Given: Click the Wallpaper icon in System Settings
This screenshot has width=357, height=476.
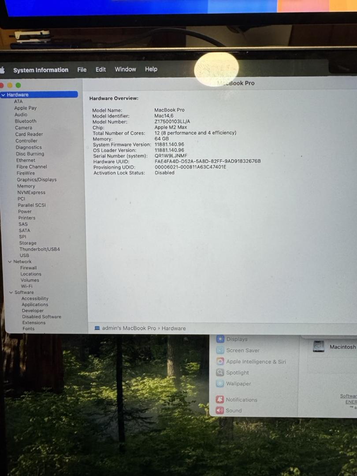Looking at the screenshot, I should (220, 384).
